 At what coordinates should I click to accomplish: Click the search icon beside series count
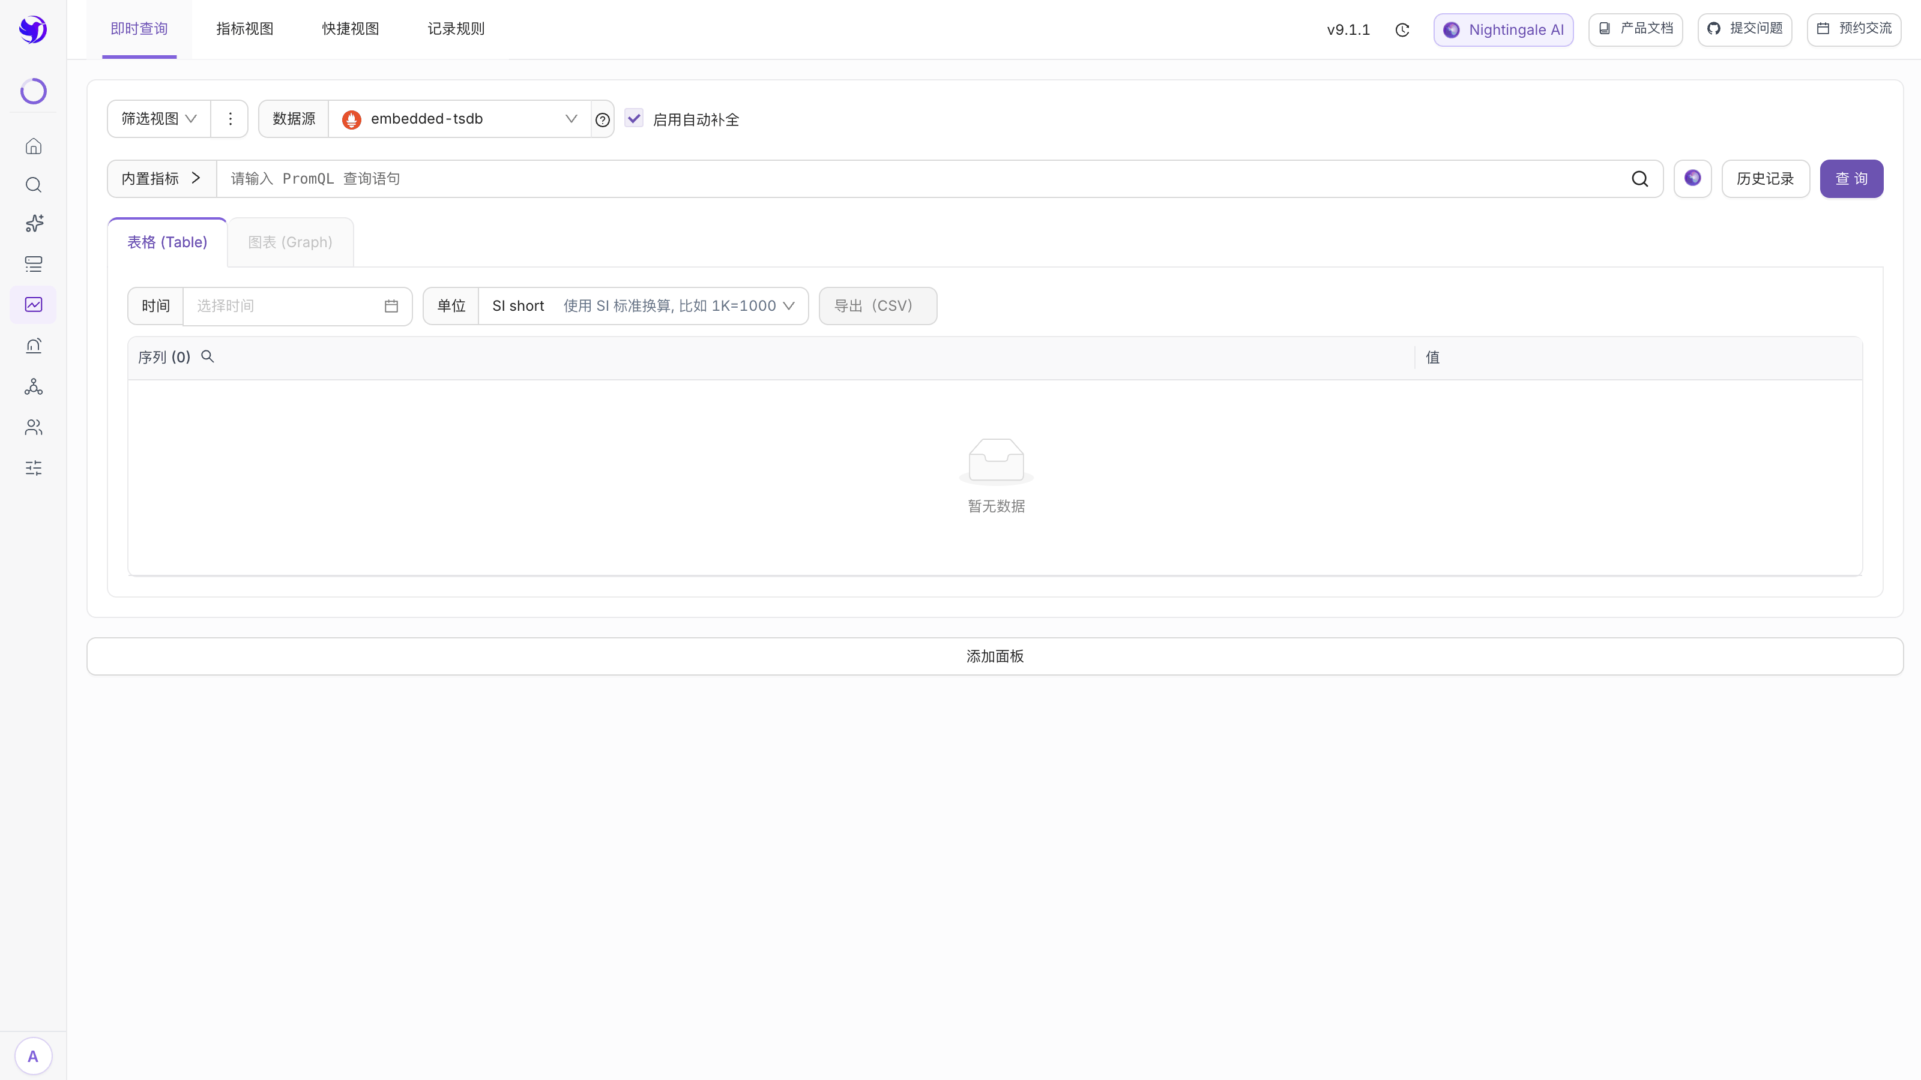pyautogui.click(x=208, y=357)
